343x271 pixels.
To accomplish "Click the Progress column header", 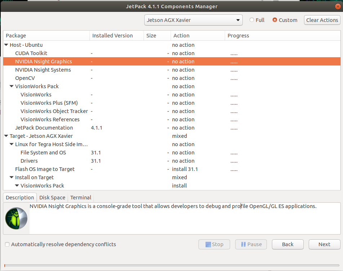I will pos(283,36).
